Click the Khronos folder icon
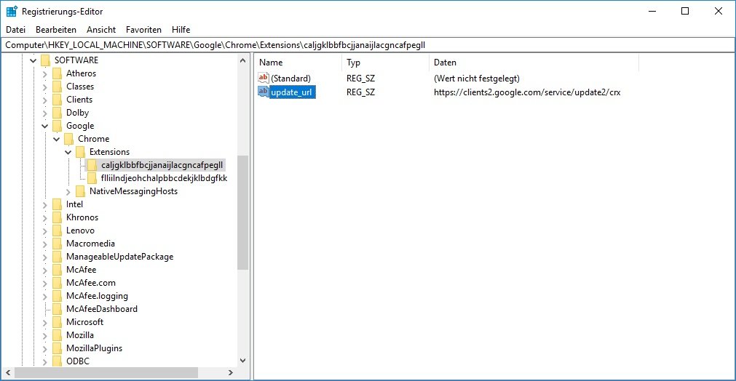Image resolution: width=736 pixels, height=381 pixels. pos(58,217)
